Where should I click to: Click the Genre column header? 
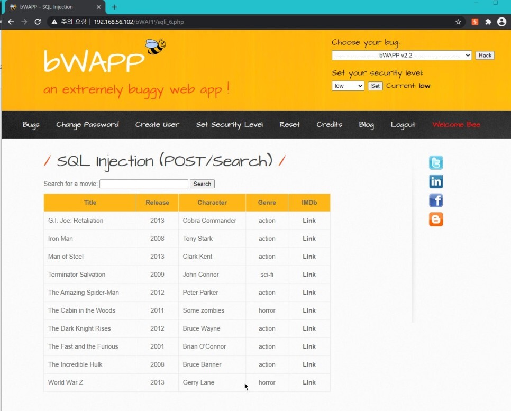click(267, 203)
